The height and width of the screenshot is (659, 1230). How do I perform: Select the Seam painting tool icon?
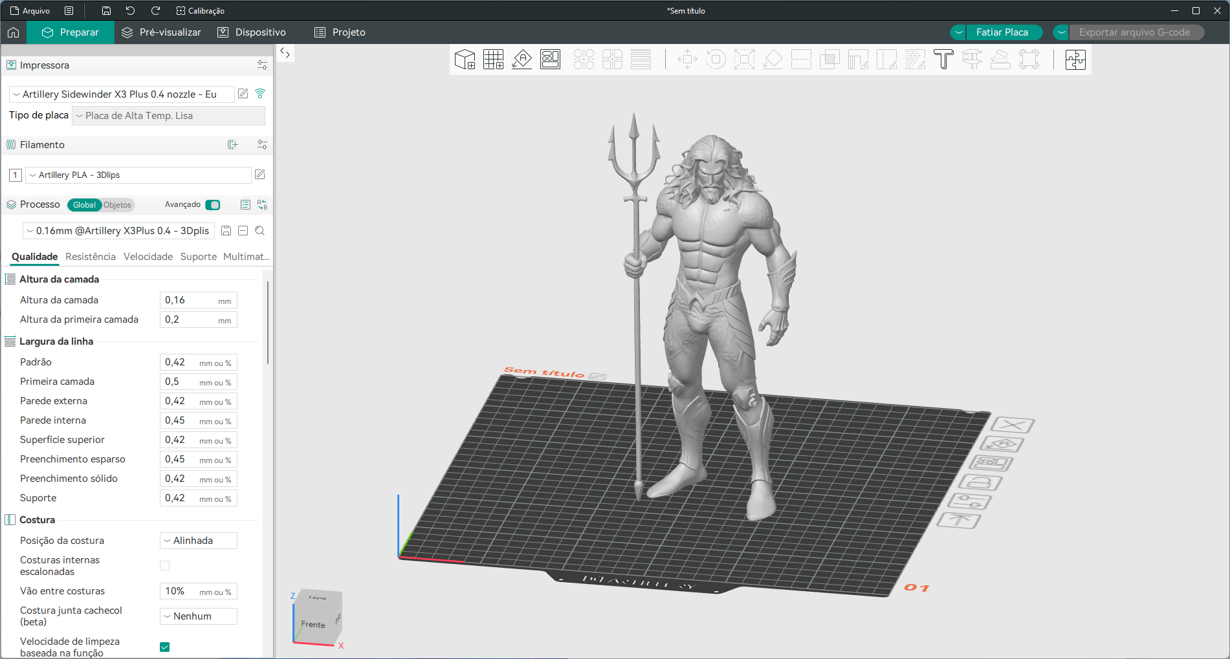click(x=886, y=59)
